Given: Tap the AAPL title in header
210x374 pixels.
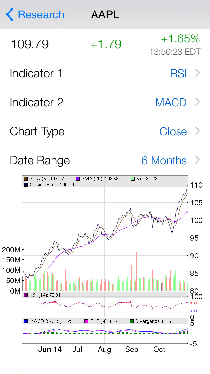Looking at the screenshot, I should tap(105, 15).
